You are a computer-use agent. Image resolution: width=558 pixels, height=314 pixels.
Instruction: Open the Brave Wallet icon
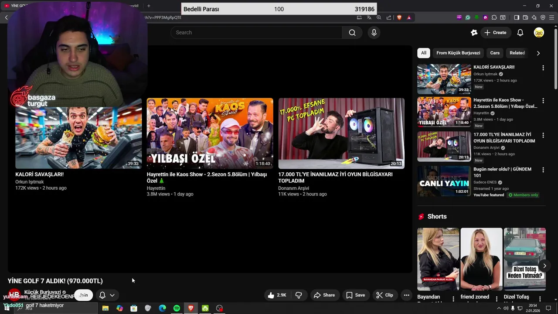(525, 17)
